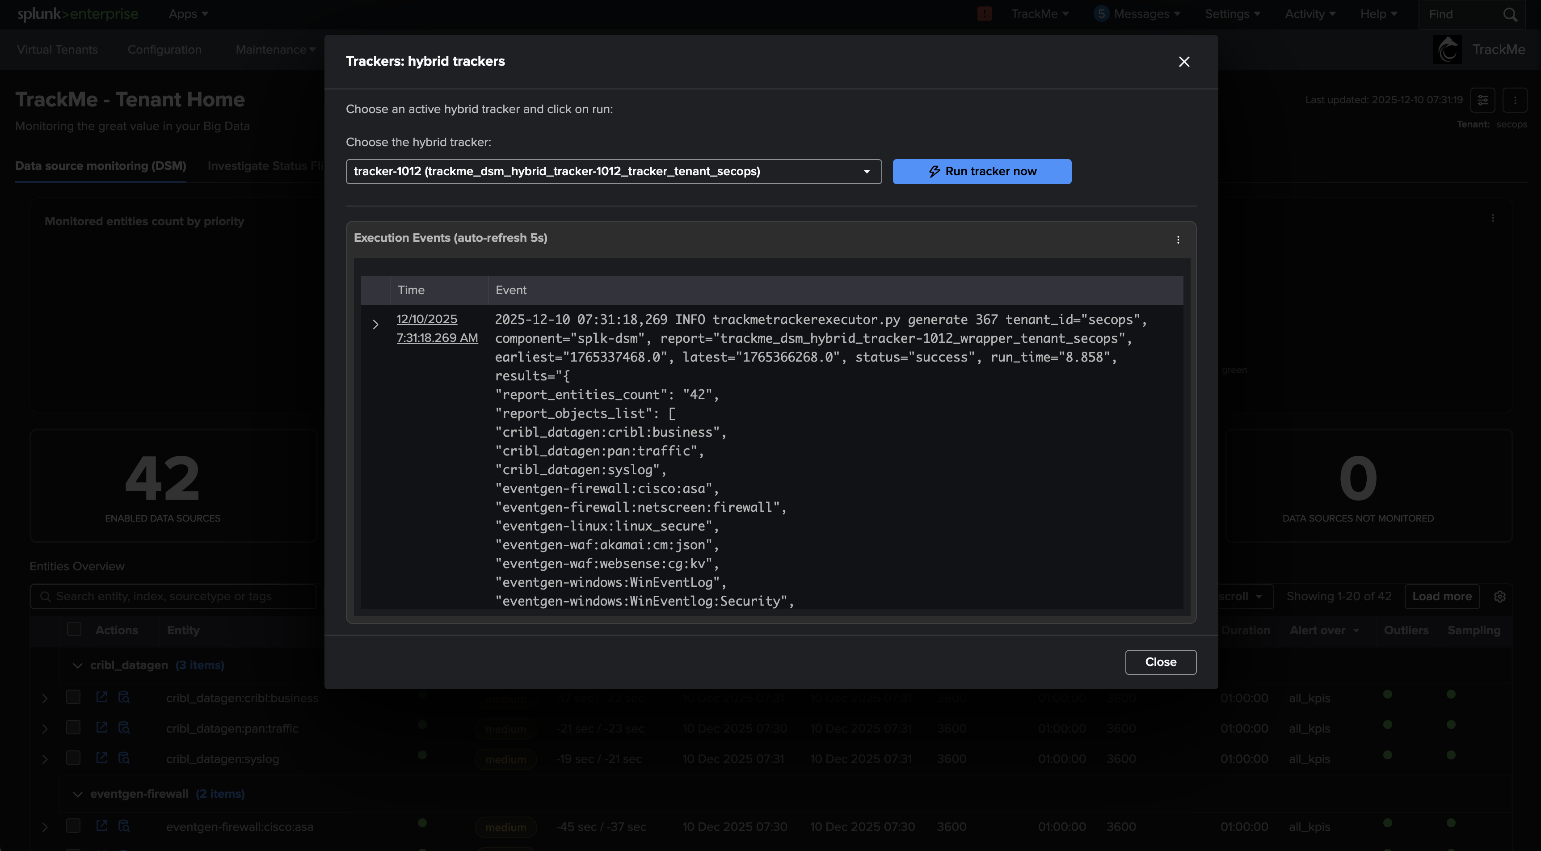Toggle the select-all checkbox in Actions header
The image size is (1541, 851).
coord(74,629)
